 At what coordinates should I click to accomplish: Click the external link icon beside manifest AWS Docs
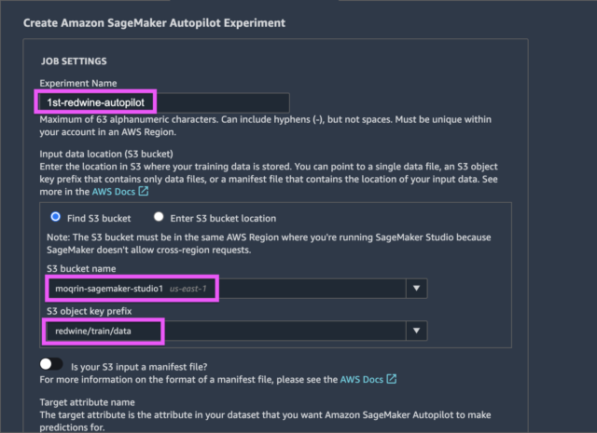pos(392,379)
